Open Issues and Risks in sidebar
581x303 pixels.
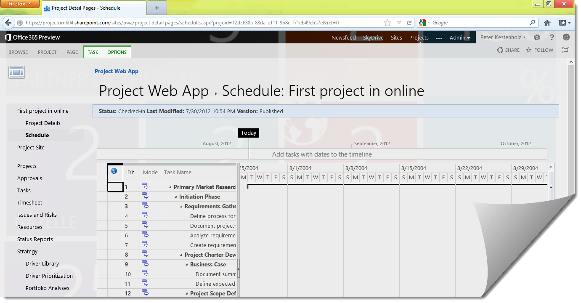pos(37,215)
